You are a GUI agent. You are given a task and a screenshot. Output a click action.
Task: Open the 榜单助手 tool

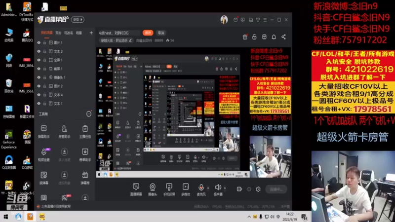(85, 154)
